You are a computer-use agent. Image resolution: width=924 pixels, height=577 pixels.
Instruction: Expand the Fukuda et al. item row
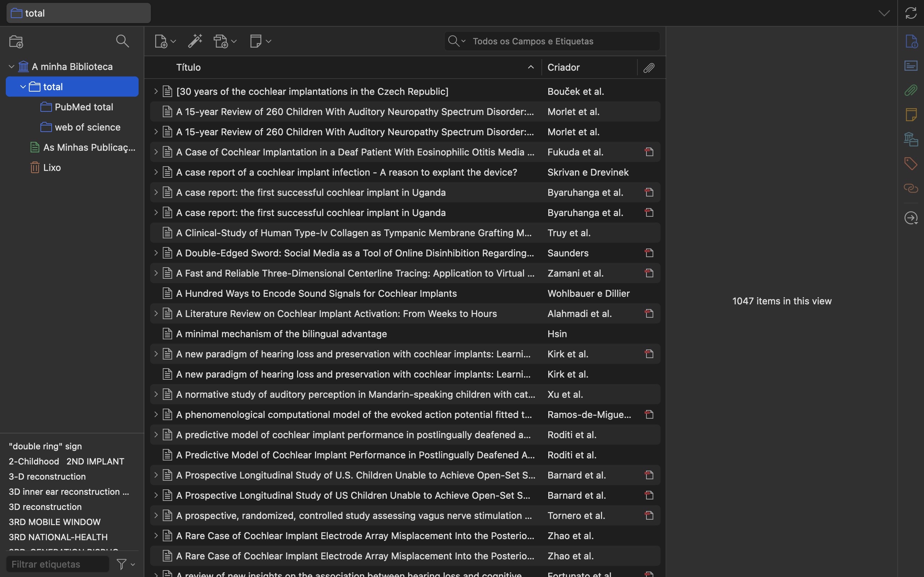(156, 152)
